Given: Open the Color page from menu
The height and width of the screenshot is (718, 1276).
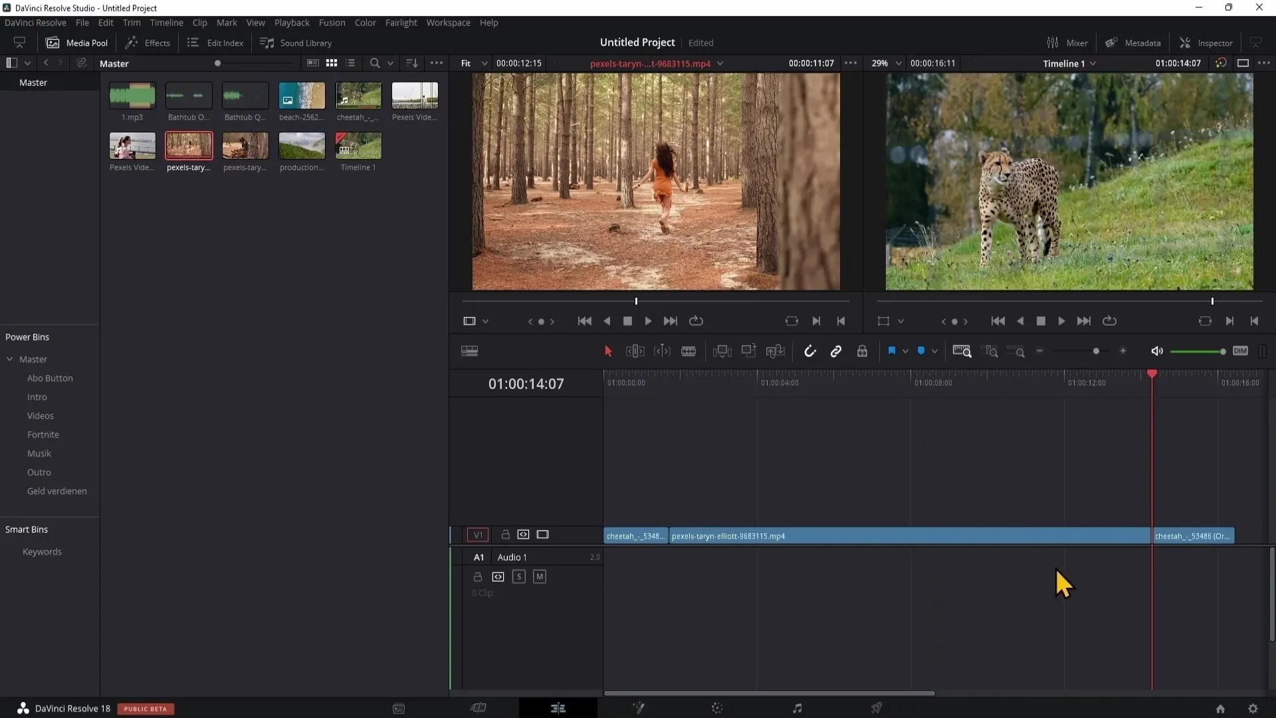Looking at the screenshot, I should [x=366, y=22].
